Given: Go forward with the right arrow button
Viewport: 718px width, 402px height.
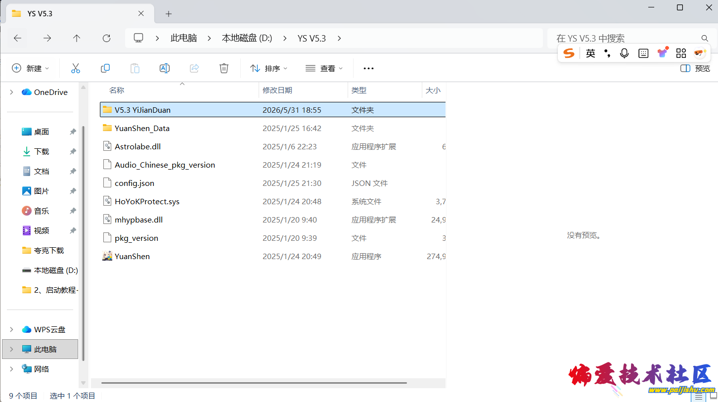Looking at the screenshot, I should (47, 38).
